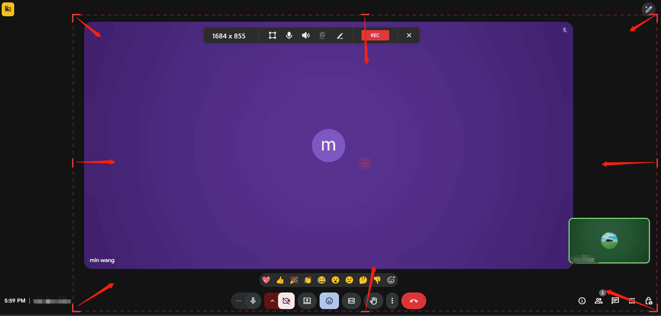Screen dimensions: 661x316
Task: Expand the camera options chevron
Action: click(272, 301)
